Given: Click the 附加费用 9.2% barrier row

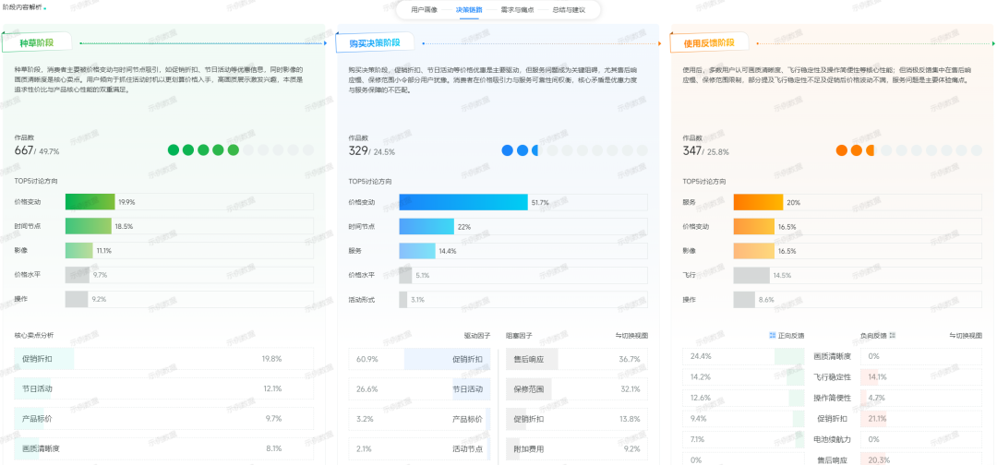Looking at the screenshot, I should 577,448.
